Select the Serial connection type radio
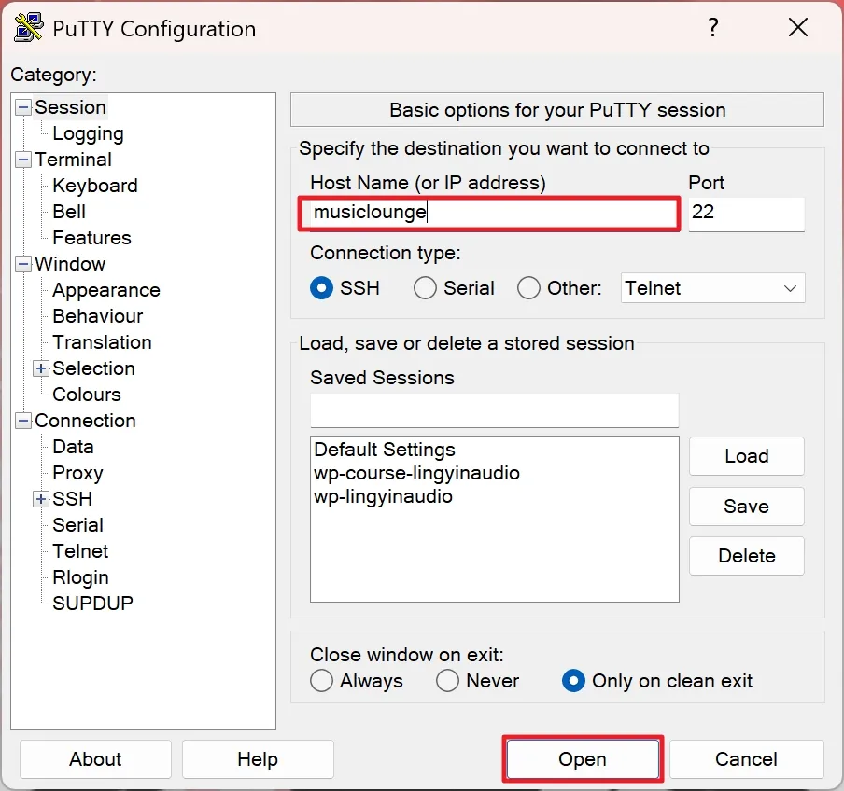Image resolution: width=844 pixels, height=791 pixels. pos(425,288)
